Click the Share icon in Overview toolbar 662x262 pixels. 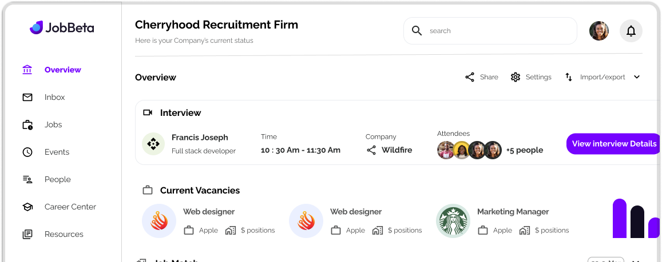tap(470, 77)
